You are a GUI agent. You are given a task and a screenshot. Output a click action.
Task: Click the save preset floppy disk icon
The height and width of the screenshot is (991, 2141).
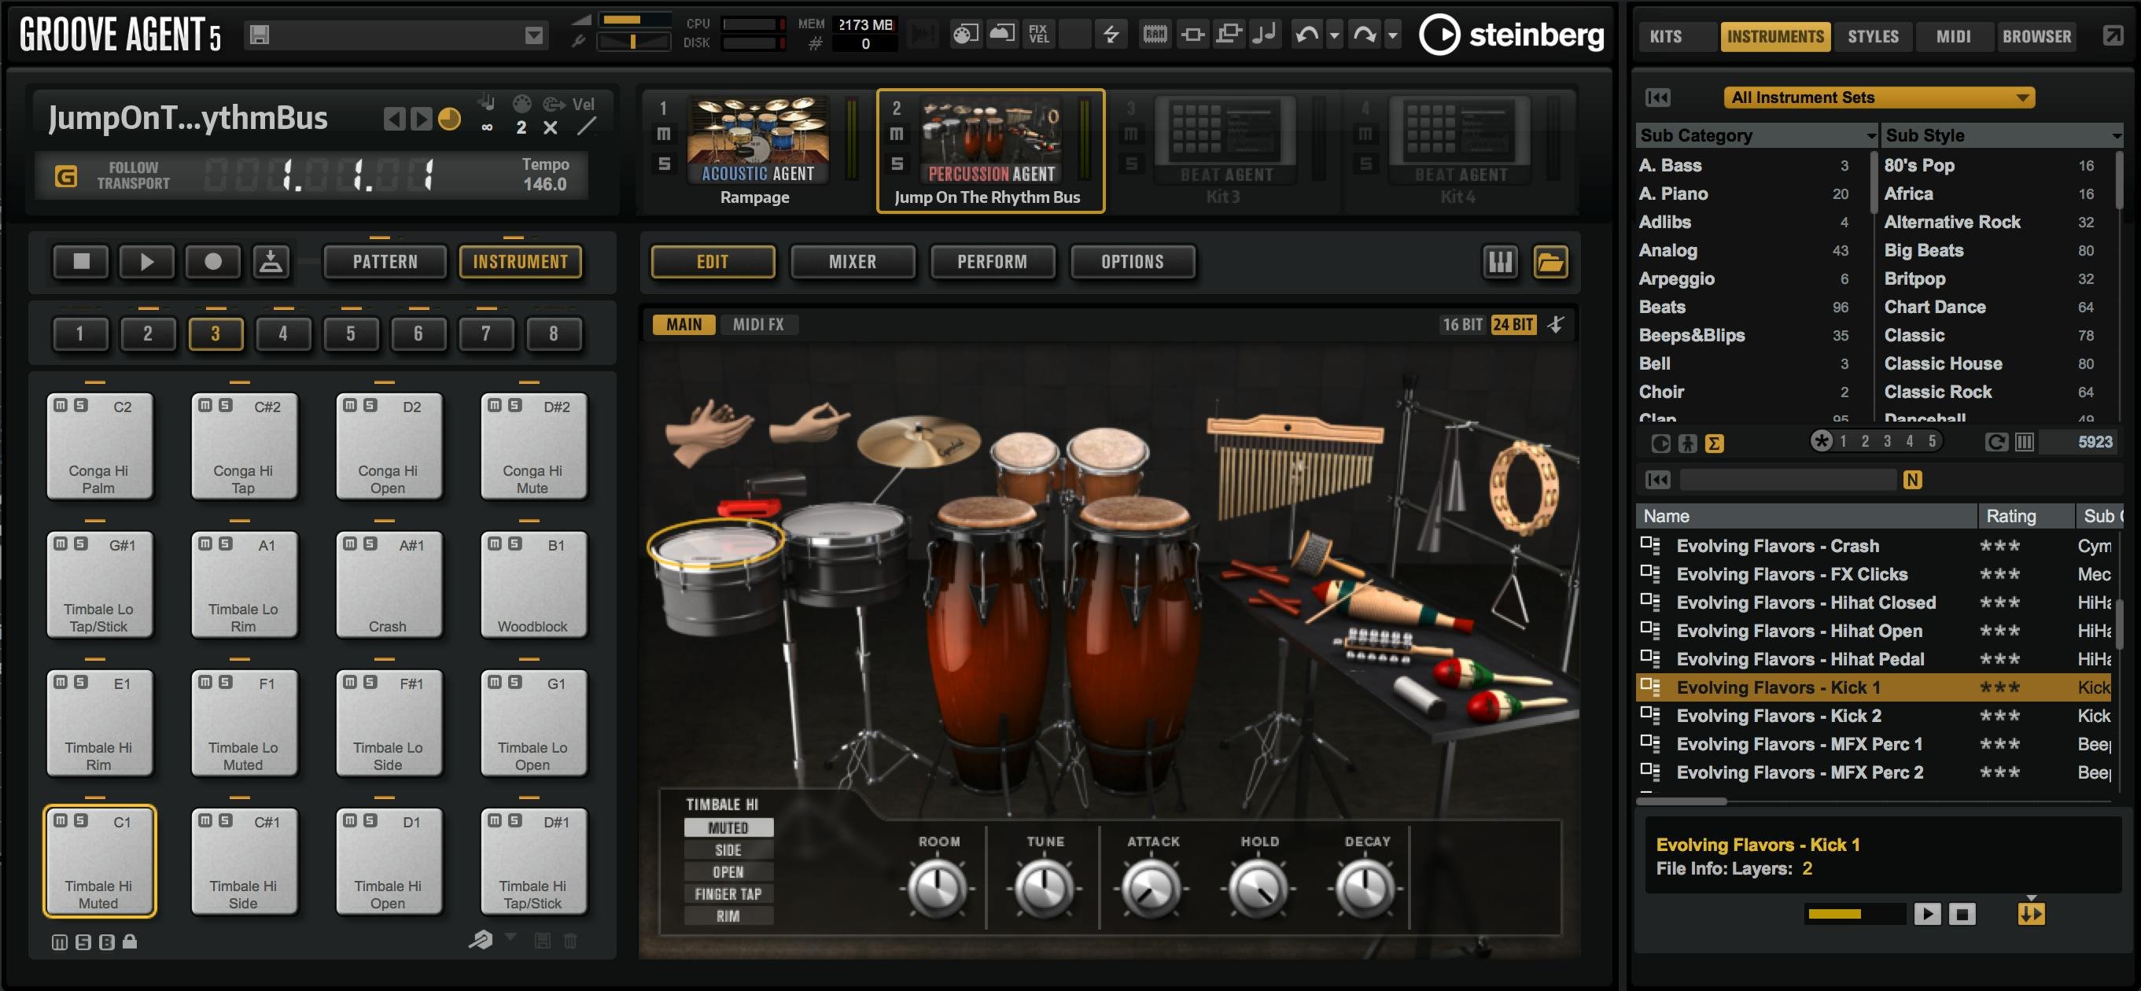click(260, 35)
